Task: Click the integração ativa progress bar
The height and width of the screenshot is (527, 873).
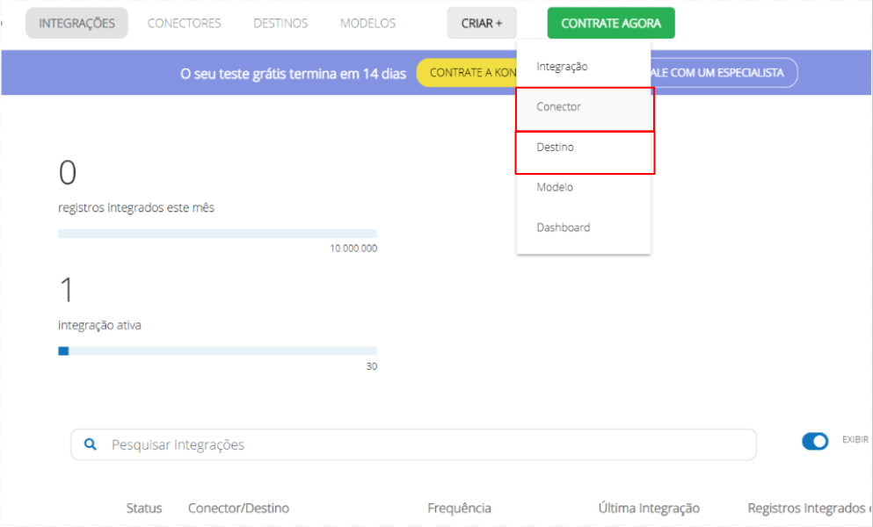Action: 217,350
